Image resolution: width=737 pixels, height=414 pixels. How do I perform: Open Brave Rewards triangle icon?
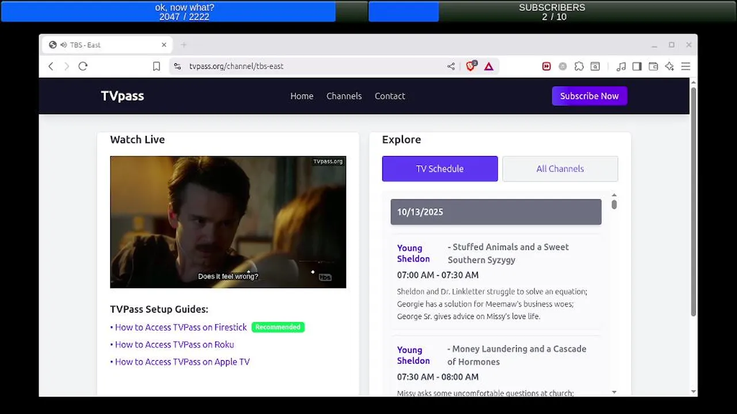[x=489, y=66]
